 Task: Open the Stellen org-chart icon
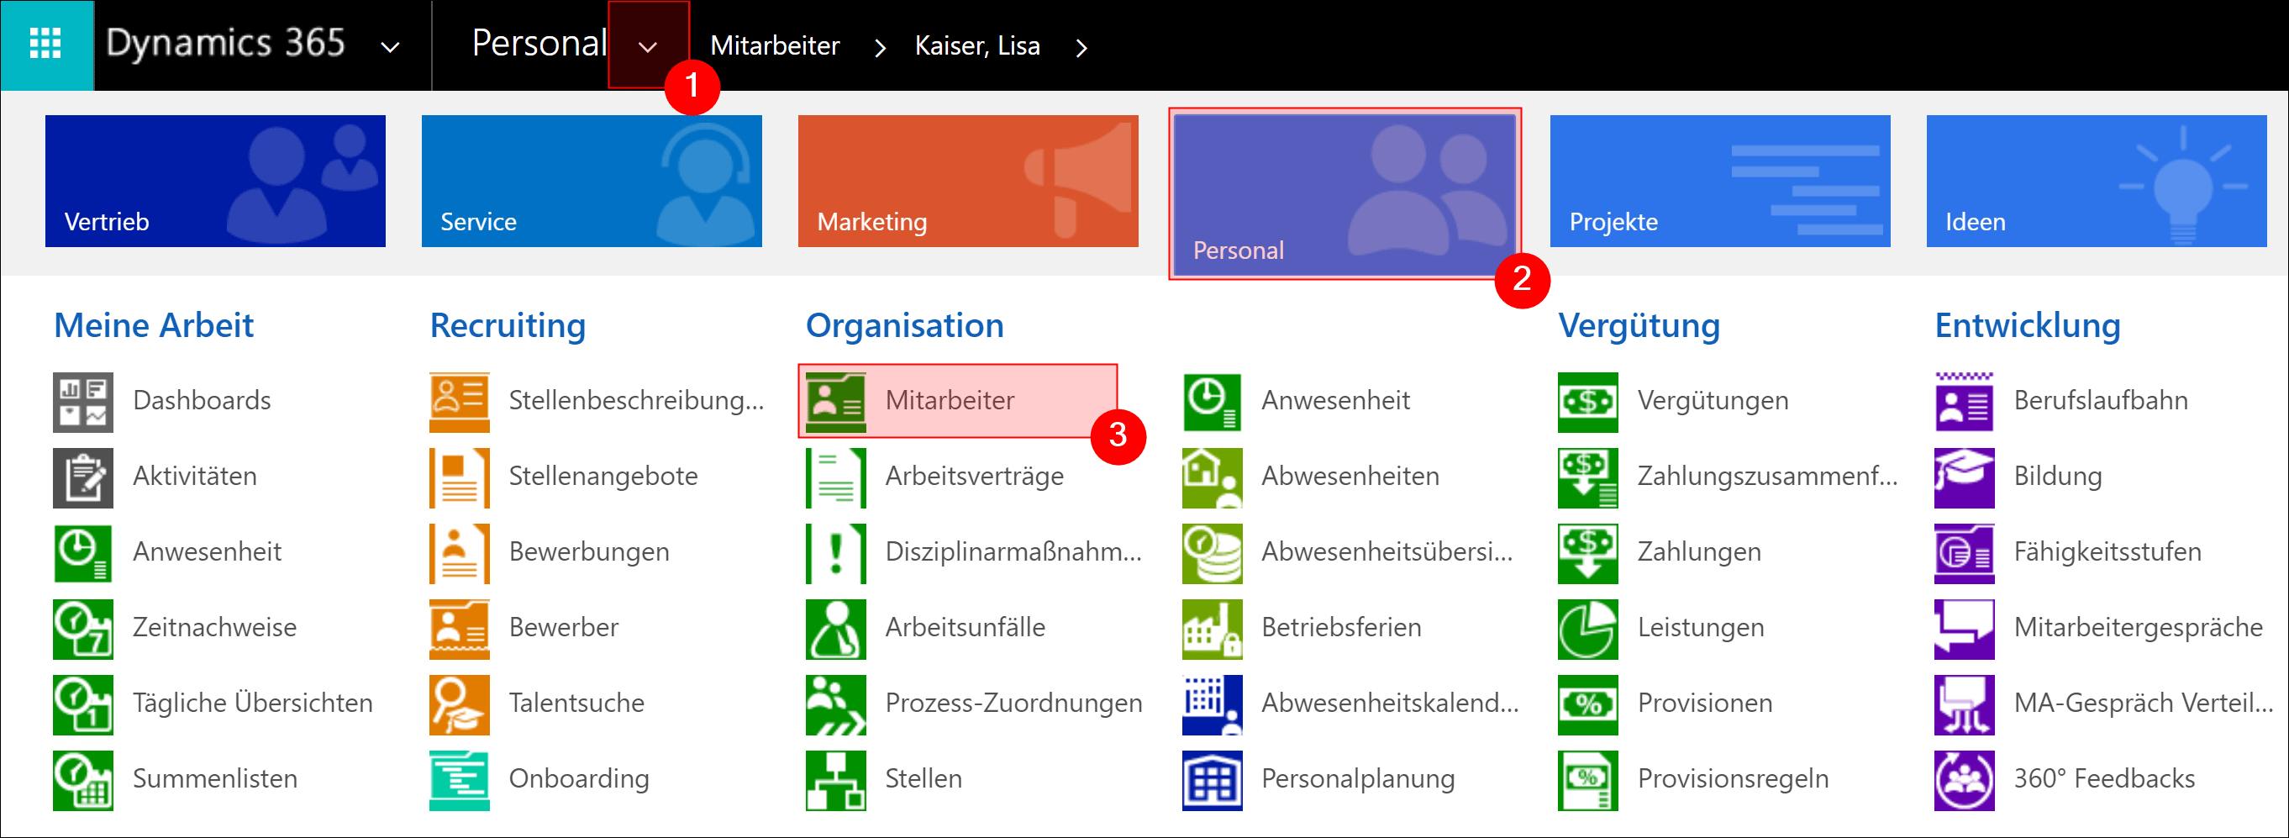835,779
